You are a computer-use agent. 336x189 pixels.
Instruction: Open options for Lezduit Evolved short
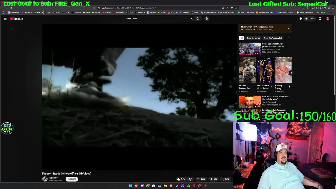pos(254,87)
